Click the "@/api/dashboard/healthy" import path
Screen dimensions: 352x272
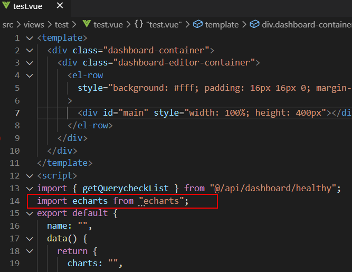pos(273,188)
